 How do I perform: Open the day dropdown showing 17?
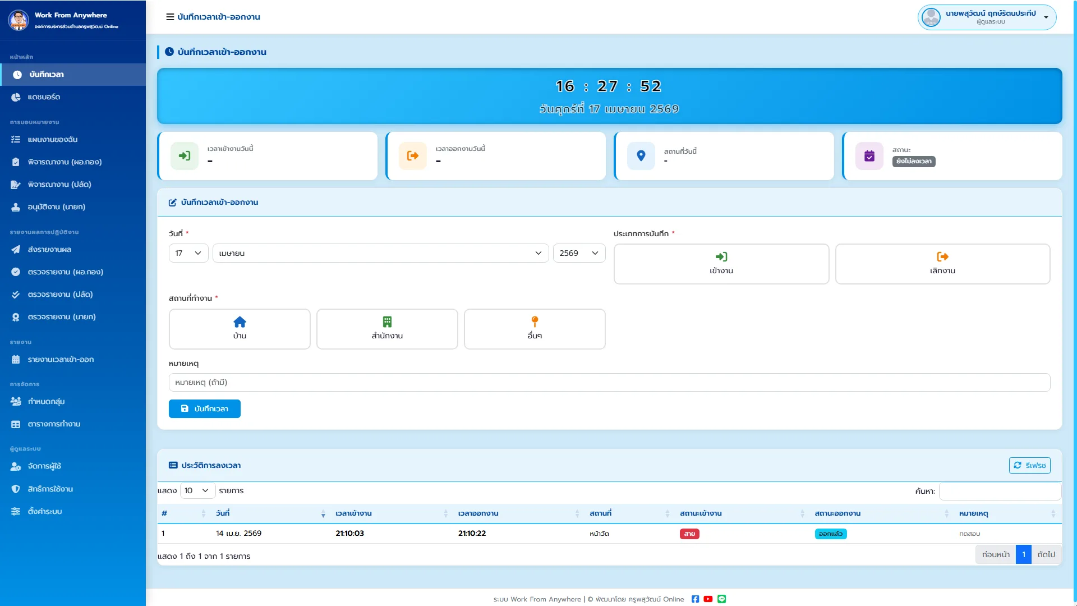[x=188, y=253]
